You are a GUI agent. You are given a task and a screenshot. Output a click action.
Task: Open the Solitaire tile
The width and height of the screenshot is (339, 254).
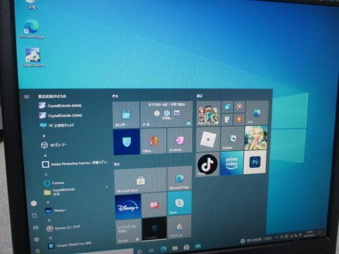(233, 139)
